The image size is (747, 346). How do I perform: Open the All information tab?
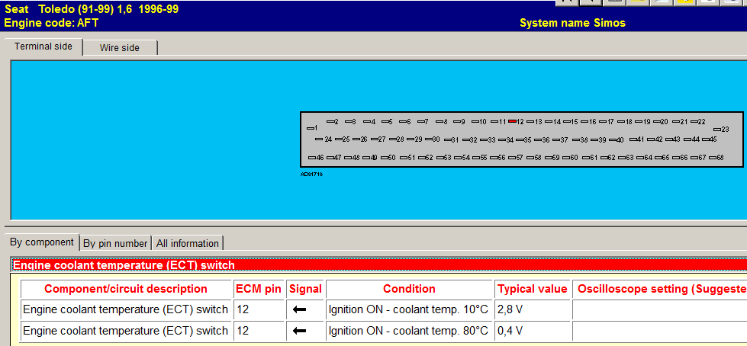click(x=188, y=243)
